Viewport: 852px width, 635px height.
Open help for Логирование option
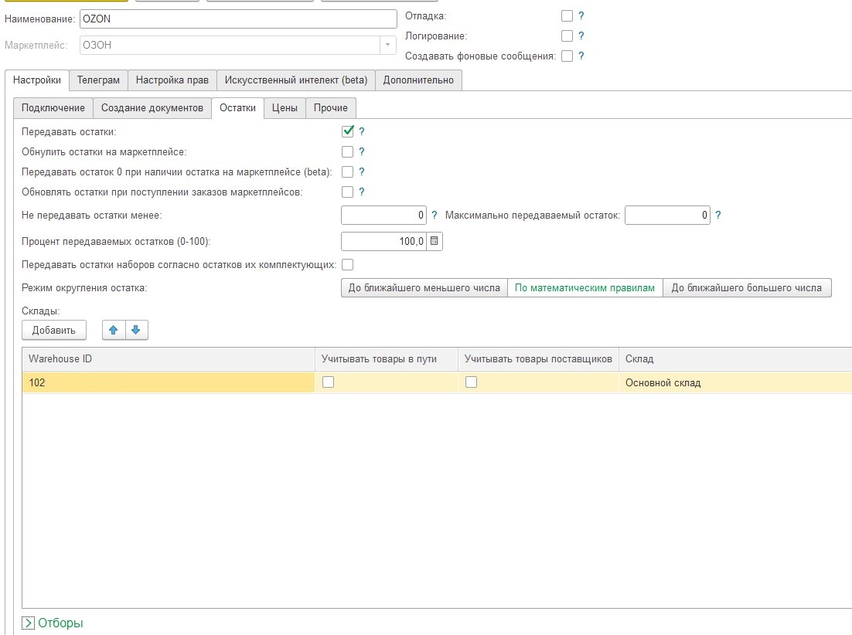581,36
